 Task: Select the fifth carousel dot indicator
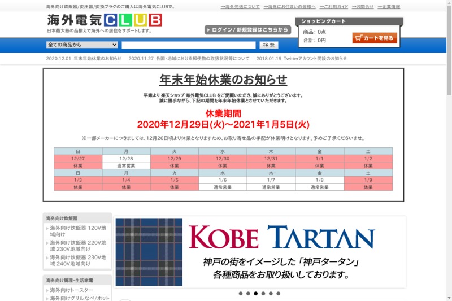pyautogui.click(x=271, y=294)
